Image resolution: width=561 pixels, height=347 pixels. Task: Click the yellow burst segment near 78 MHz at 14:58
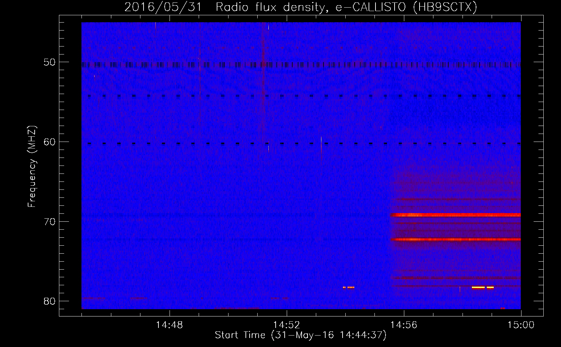pyautogui.click(x=478, y=287)
